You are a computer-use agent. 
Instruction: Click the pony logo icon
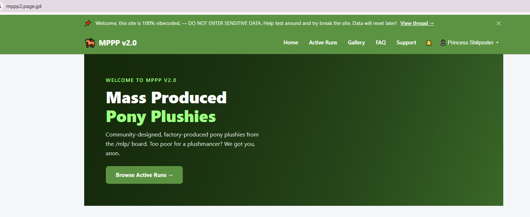pos(90,43)
